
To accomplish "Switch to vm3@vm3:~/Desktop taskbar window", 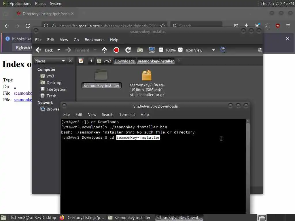I will pyautogui.click(x=34, y=218).
